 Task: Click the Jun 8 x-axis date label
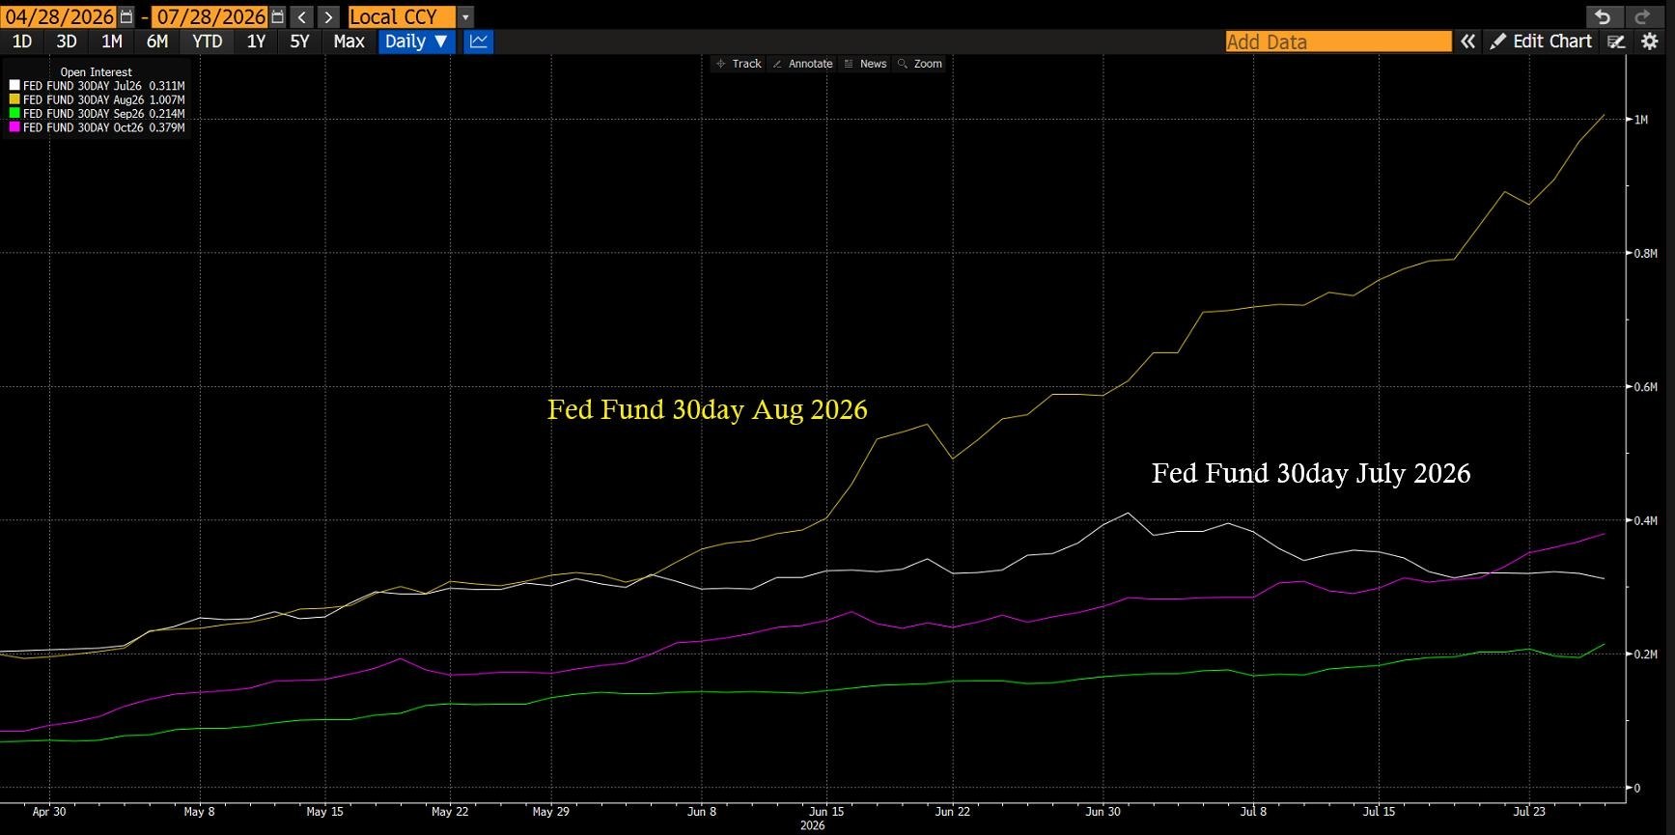[702, 812]
